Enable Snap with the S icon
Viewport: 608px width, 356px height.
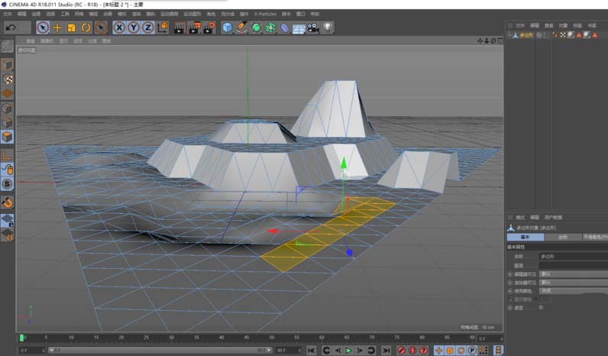[7, 184]
